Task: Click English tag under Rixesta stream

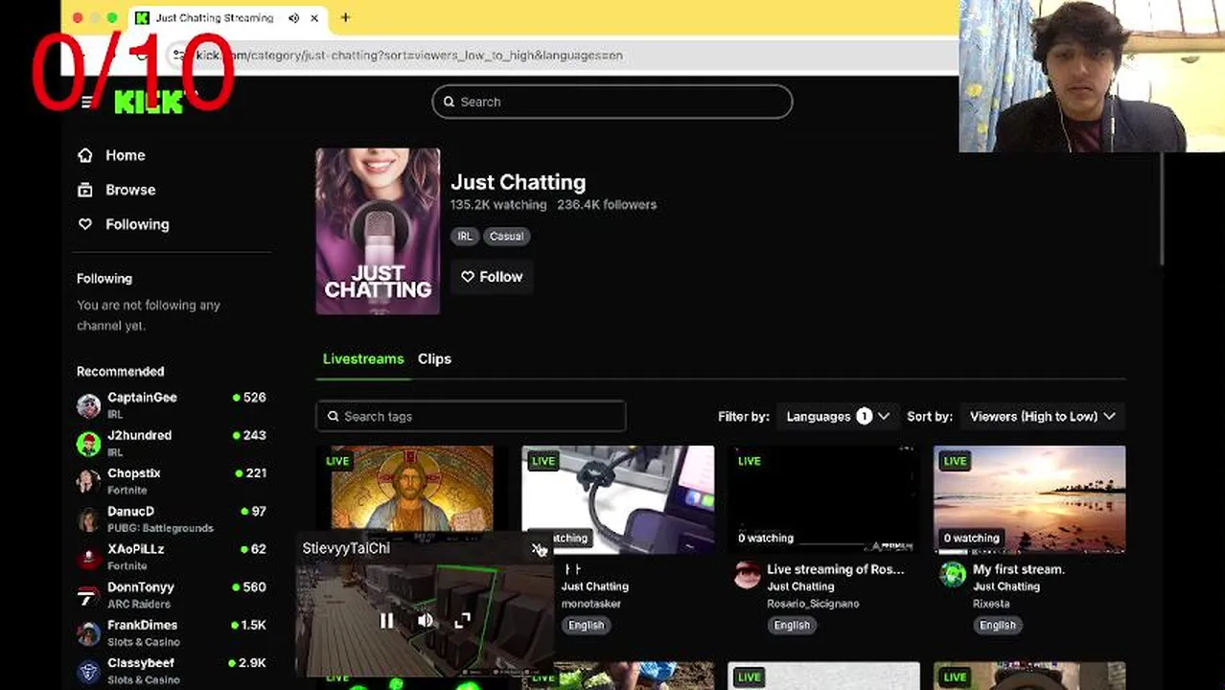Action: coord(997,625)
